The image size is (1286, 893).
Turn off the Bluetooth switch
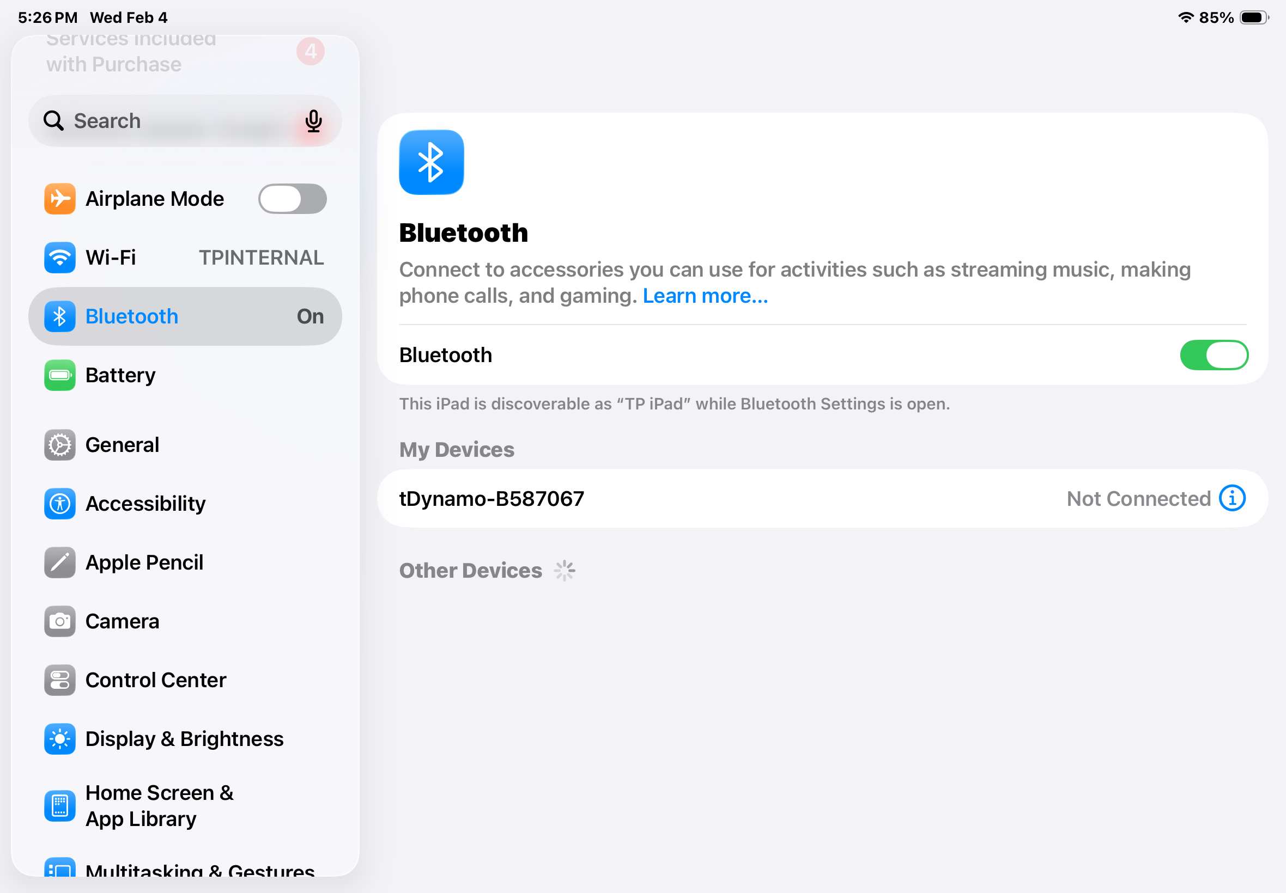[1214, 354]
